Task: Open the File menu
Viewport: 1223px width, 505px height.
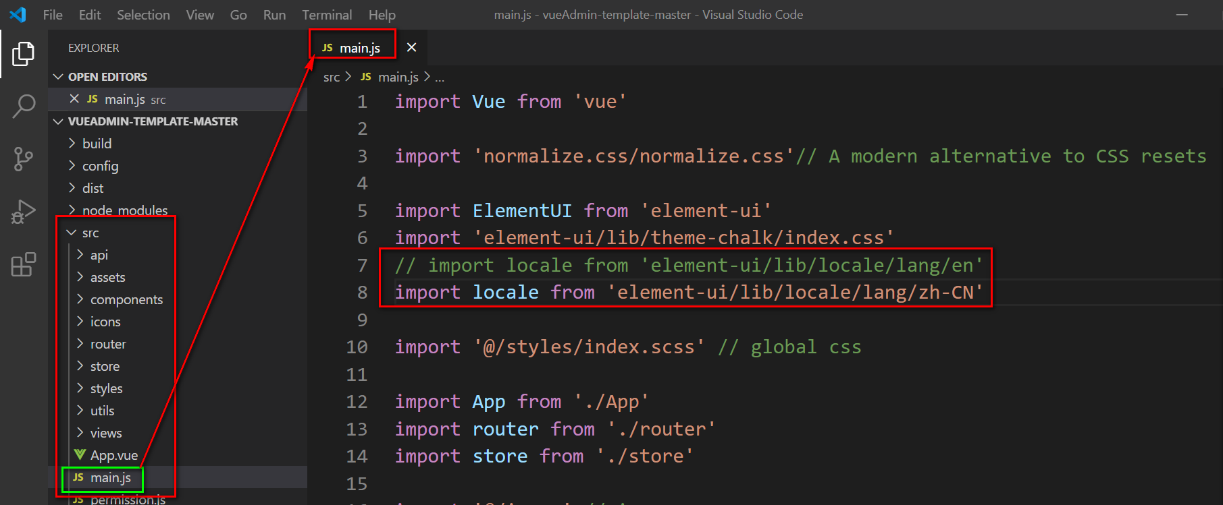Action: (x=53, y=14)
